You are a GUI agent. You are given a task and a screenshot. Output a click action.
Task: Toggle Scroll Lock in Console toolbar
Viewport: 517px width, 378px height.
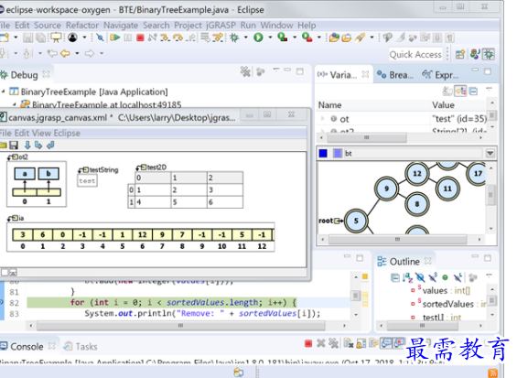coord(361,344)
